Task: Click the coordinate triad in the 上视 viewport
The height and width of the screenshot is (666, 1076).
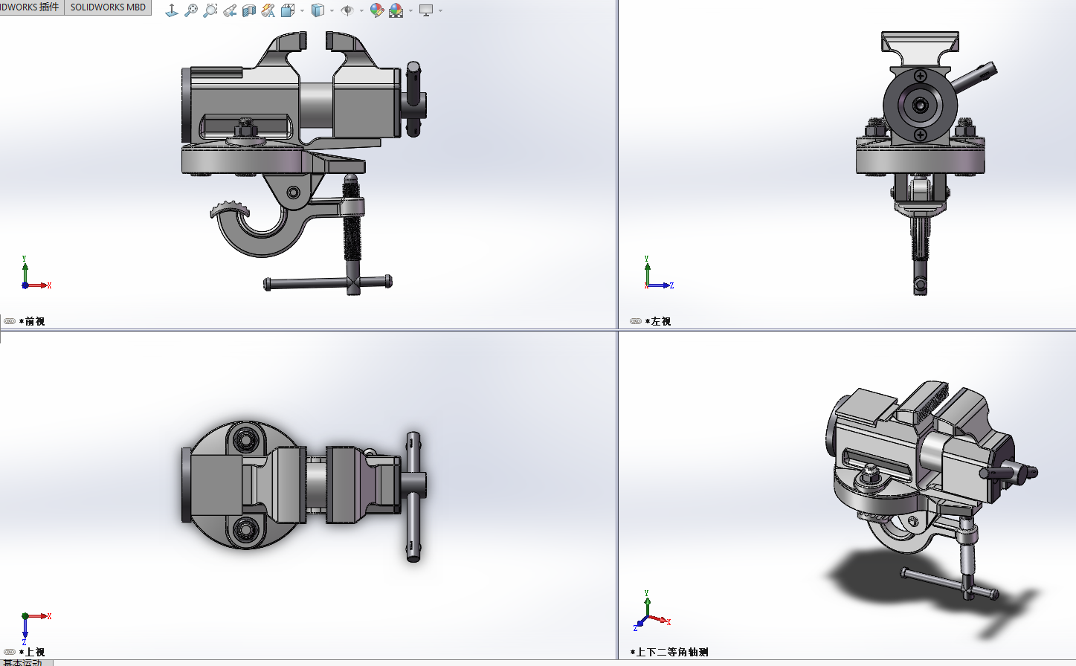Action: tap(35, 627)
